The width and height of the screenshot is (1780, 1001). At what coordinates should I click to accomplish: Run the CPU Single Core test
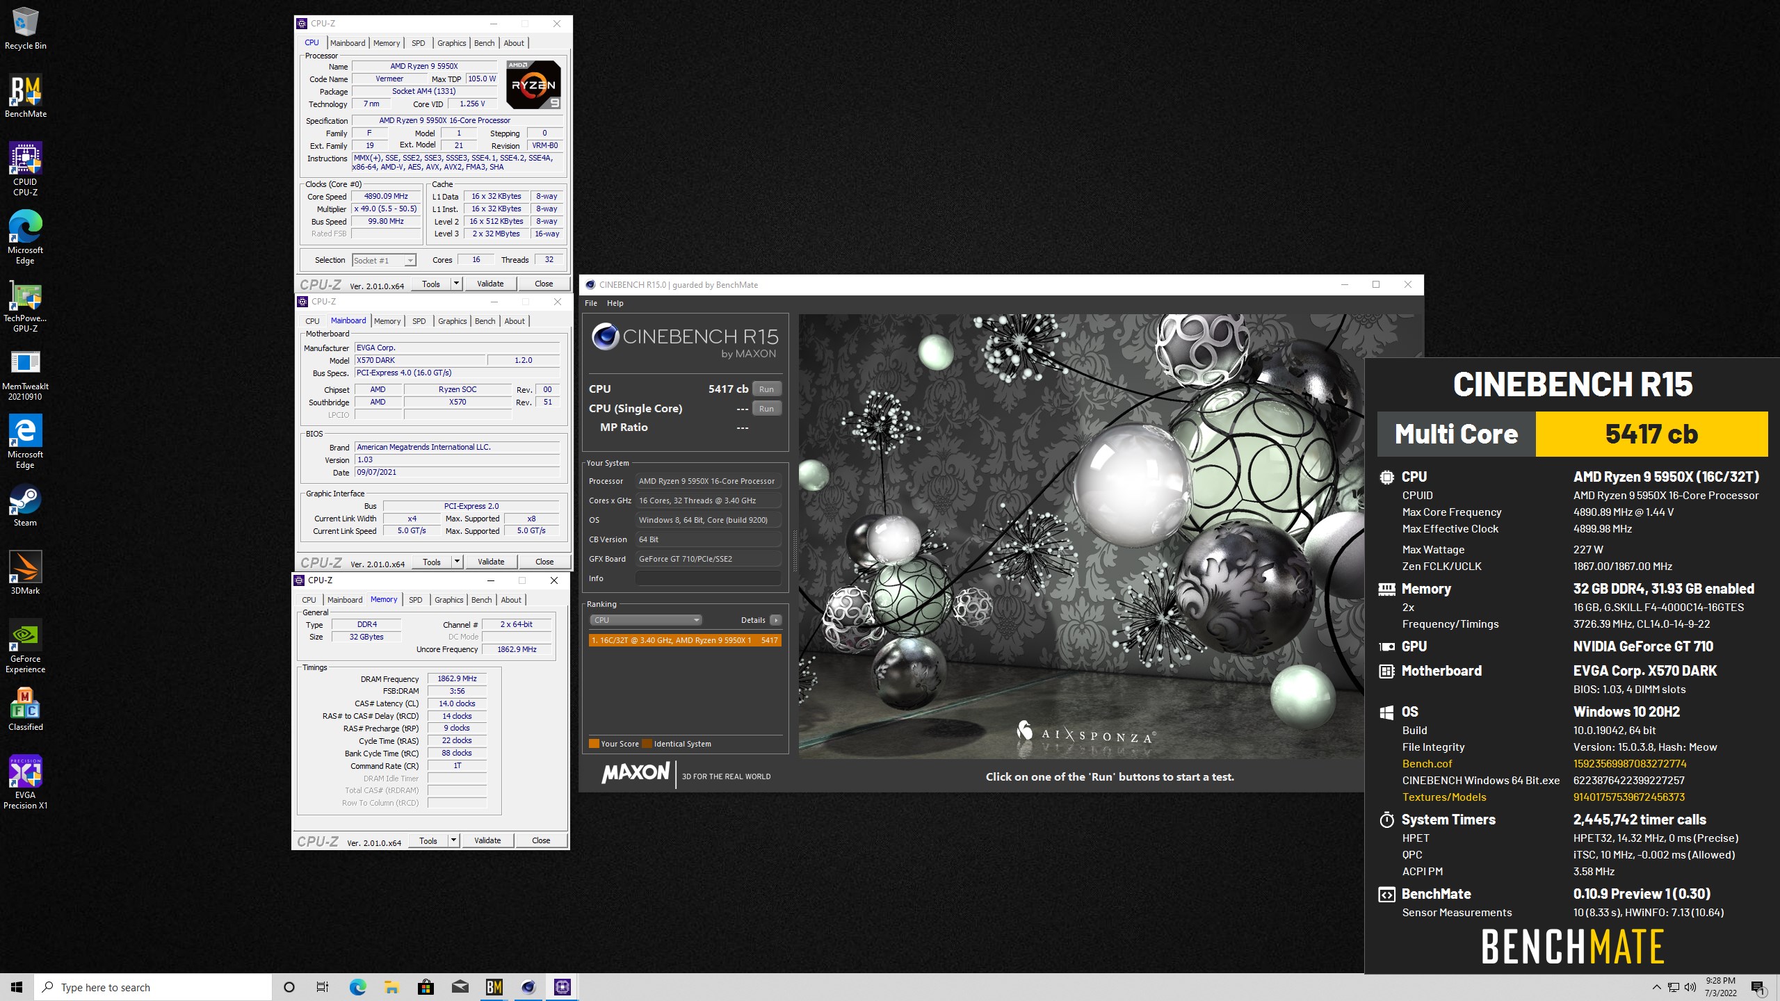pos(766,409)
